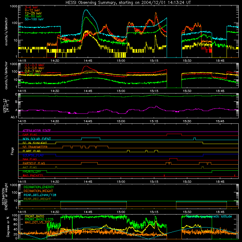Click 15:00 tick under the MeV panel
Screen dimensions: 242x242
121,91
